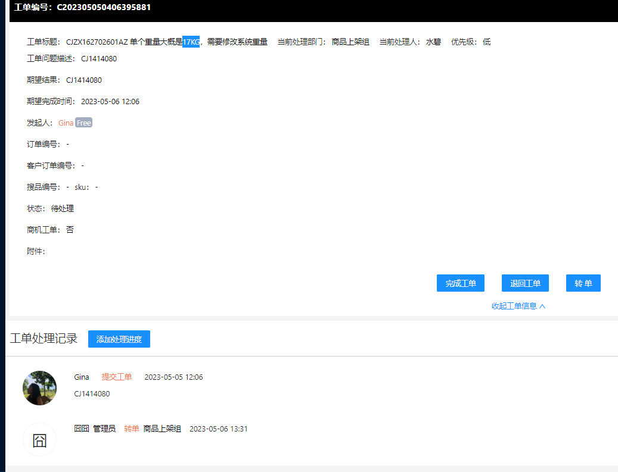Viewport: 618px width, 472px height.
Task: Collapse info via 收起工单信息 link
Action: coord(518,306)
